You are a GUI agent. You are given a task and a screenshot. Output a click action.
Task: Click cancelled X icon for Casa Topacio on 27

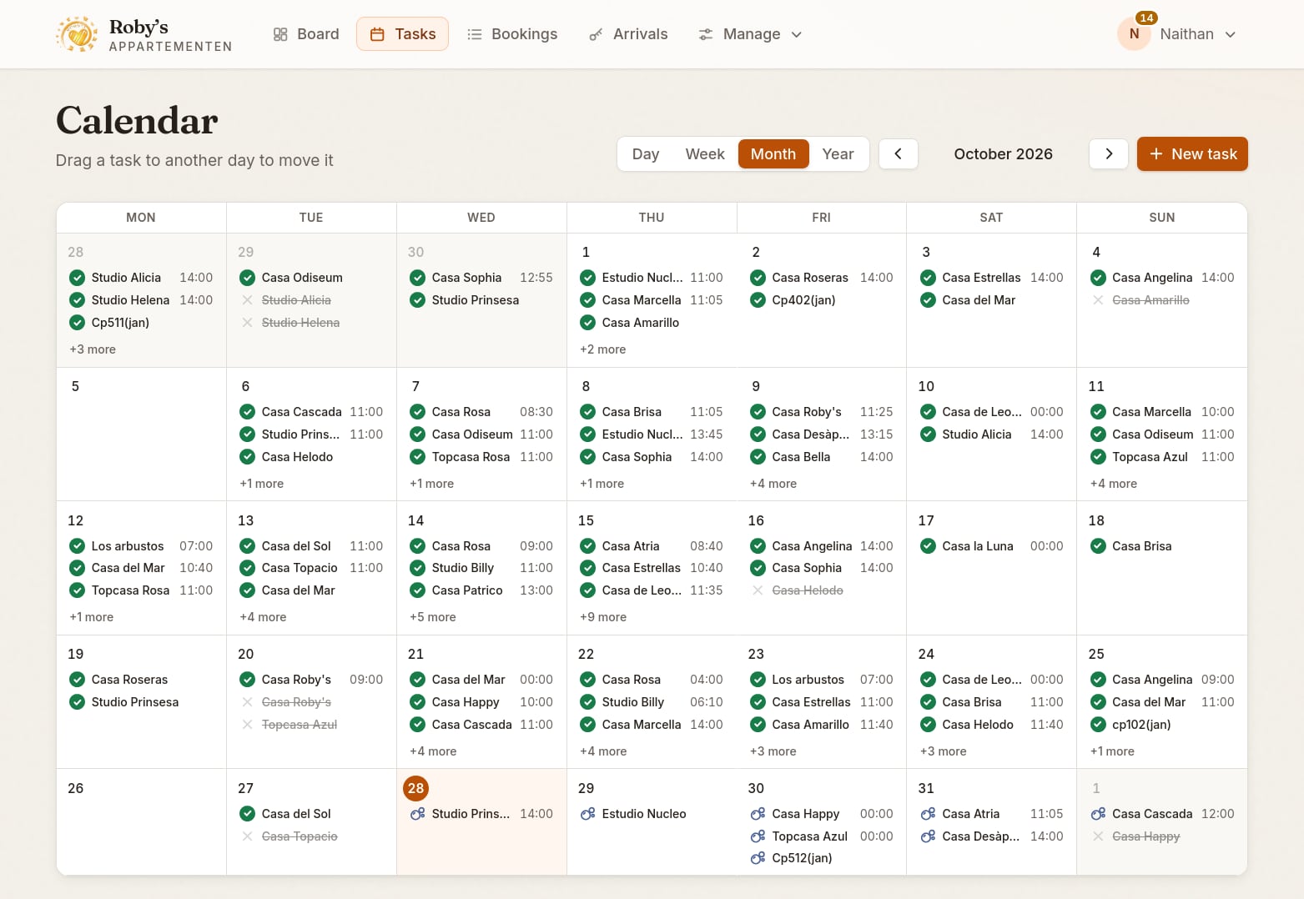click(x=248, y=836)
